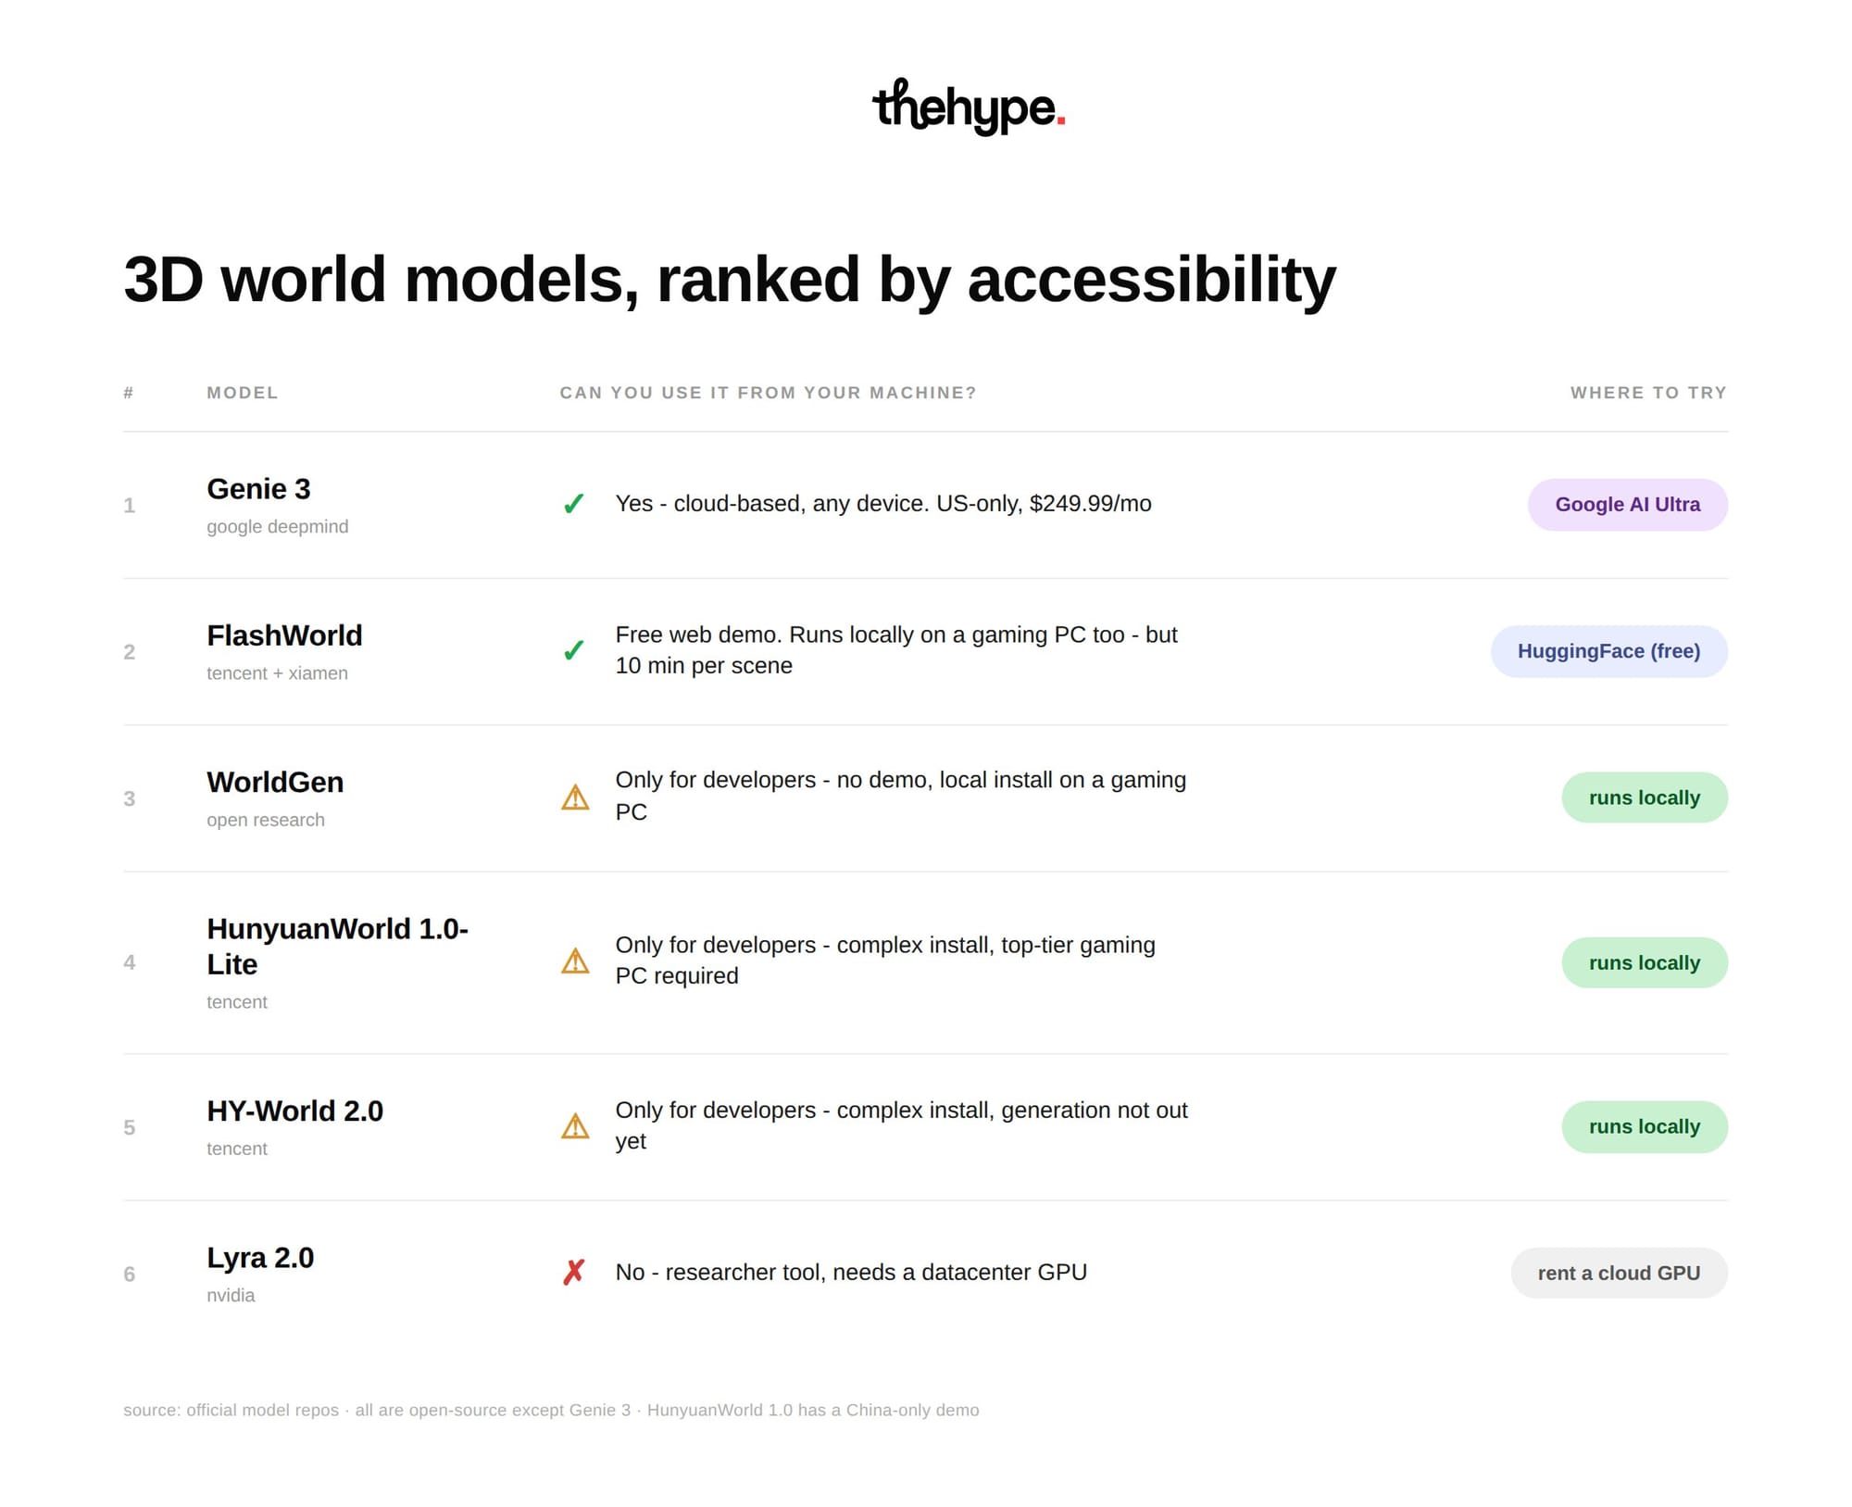Select the HunyuanWorld 1.0-Lite model name
The width and height of the screenshot is (1852, 1507).
point(337,946)
